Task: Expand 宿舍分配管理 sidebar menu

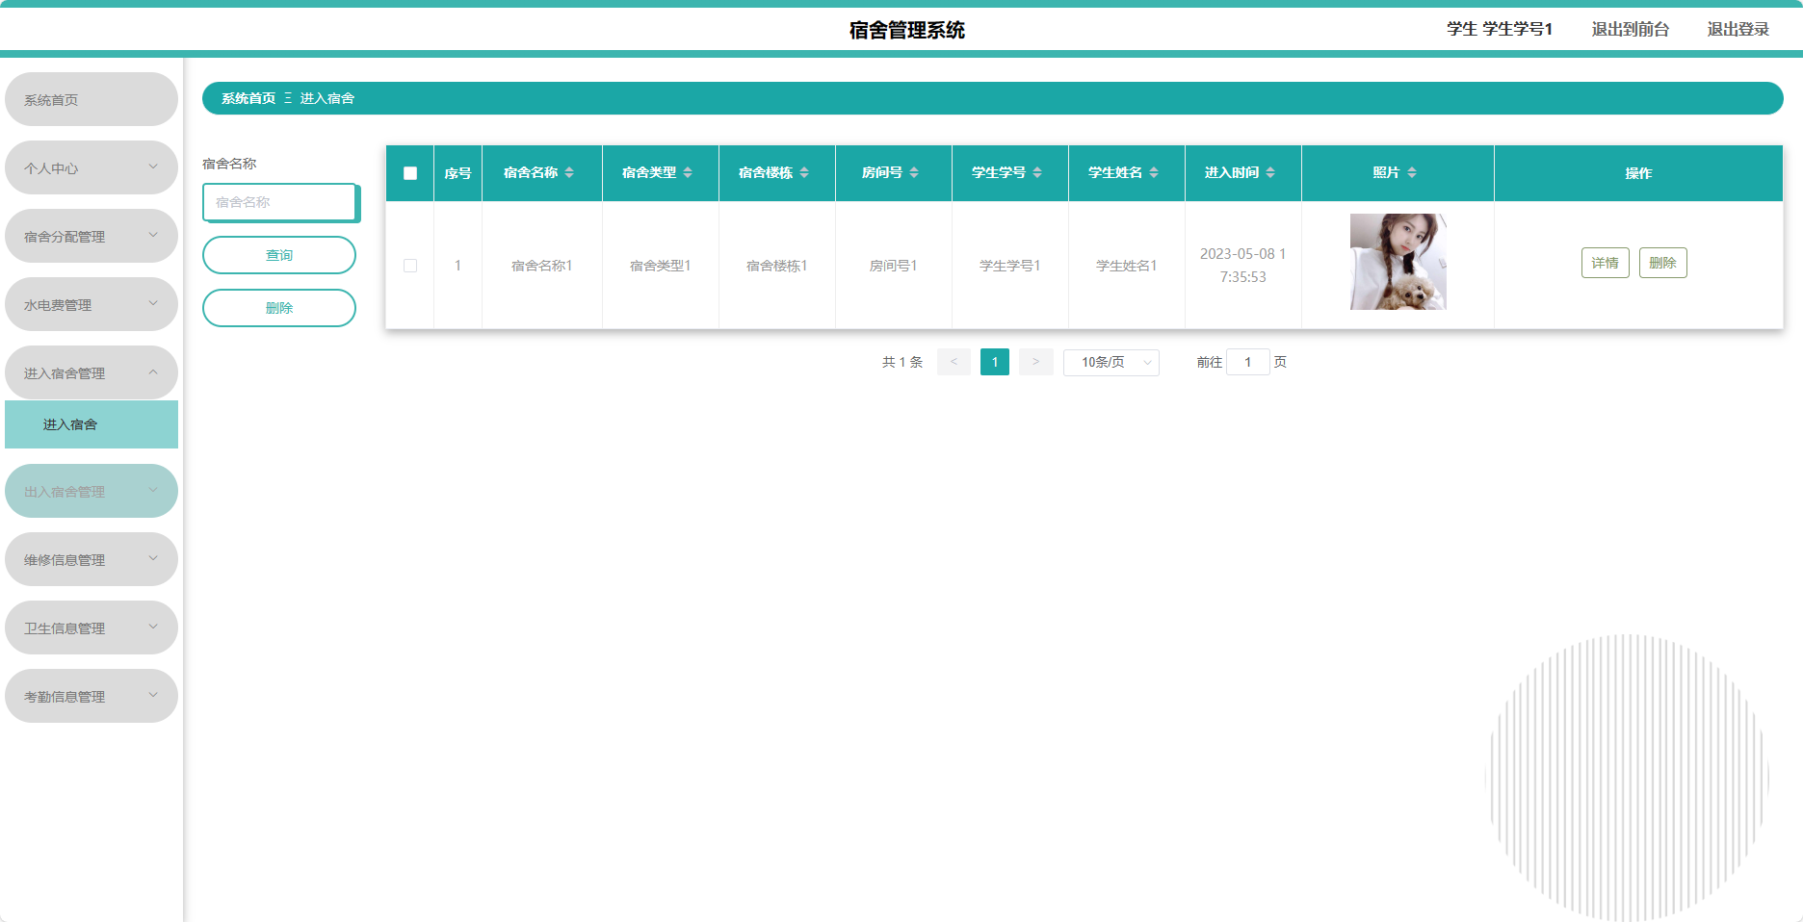Action: pyautogui.click(x=91, y=236)
